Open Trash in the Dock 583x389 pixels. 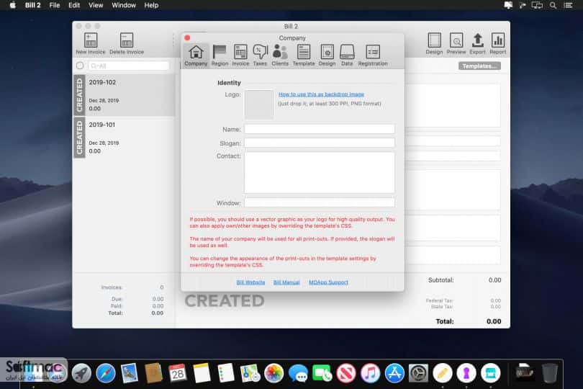pos(550,373)
